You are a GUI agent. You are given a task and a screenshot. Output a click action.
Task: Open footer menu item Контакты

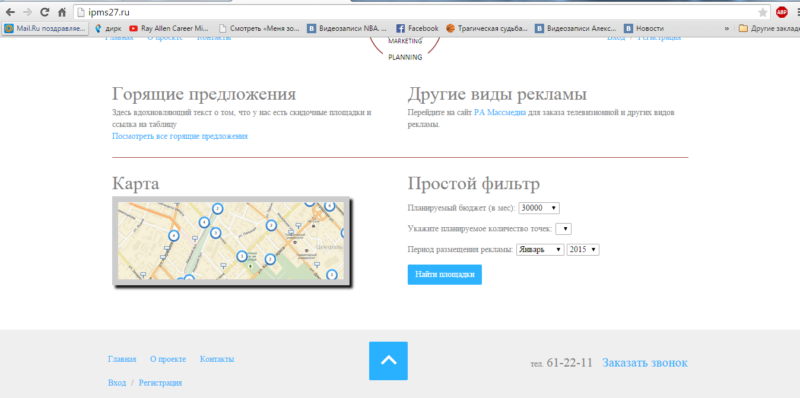click(x=217, y=359)
